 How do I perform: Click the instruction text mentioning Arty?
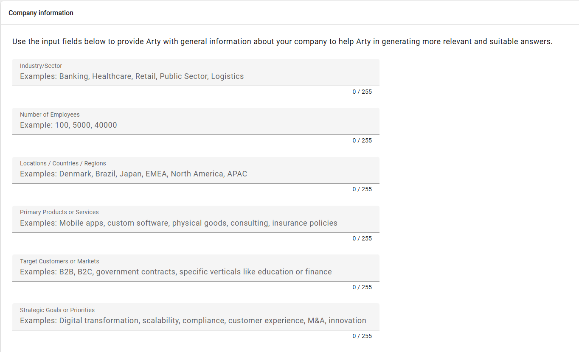282,41
